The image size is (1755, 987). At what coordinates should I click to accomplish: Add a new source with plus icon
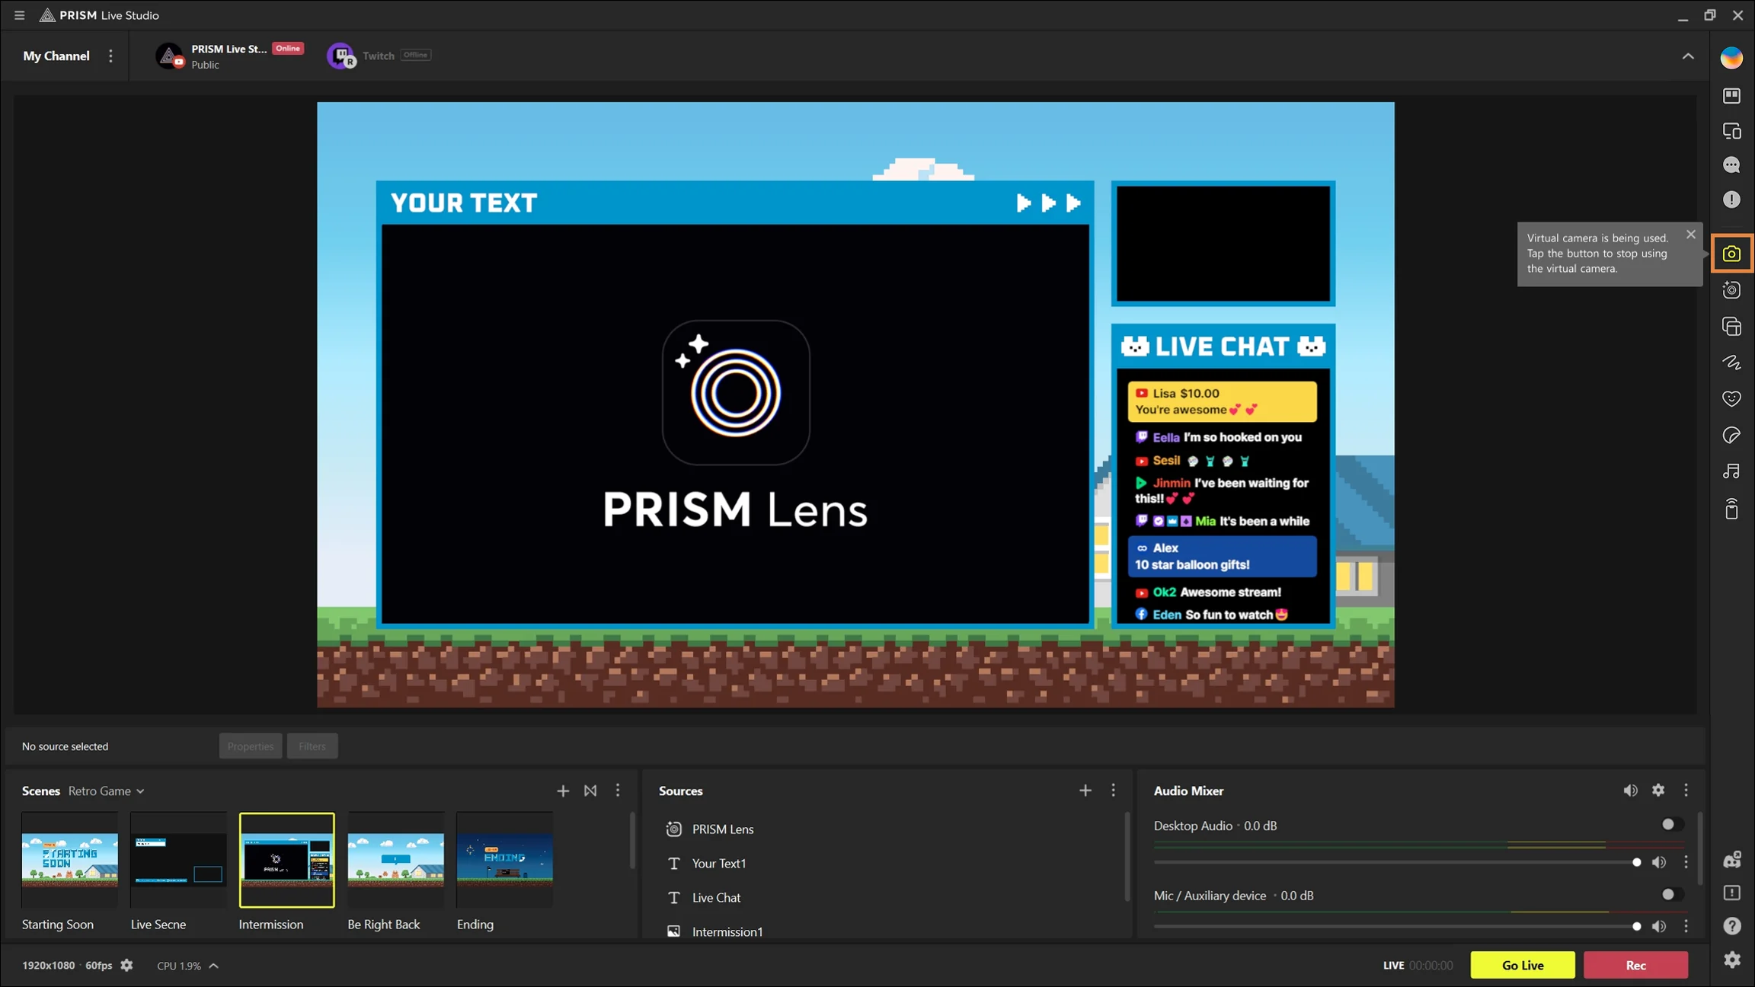click(x=1085, y=791)
